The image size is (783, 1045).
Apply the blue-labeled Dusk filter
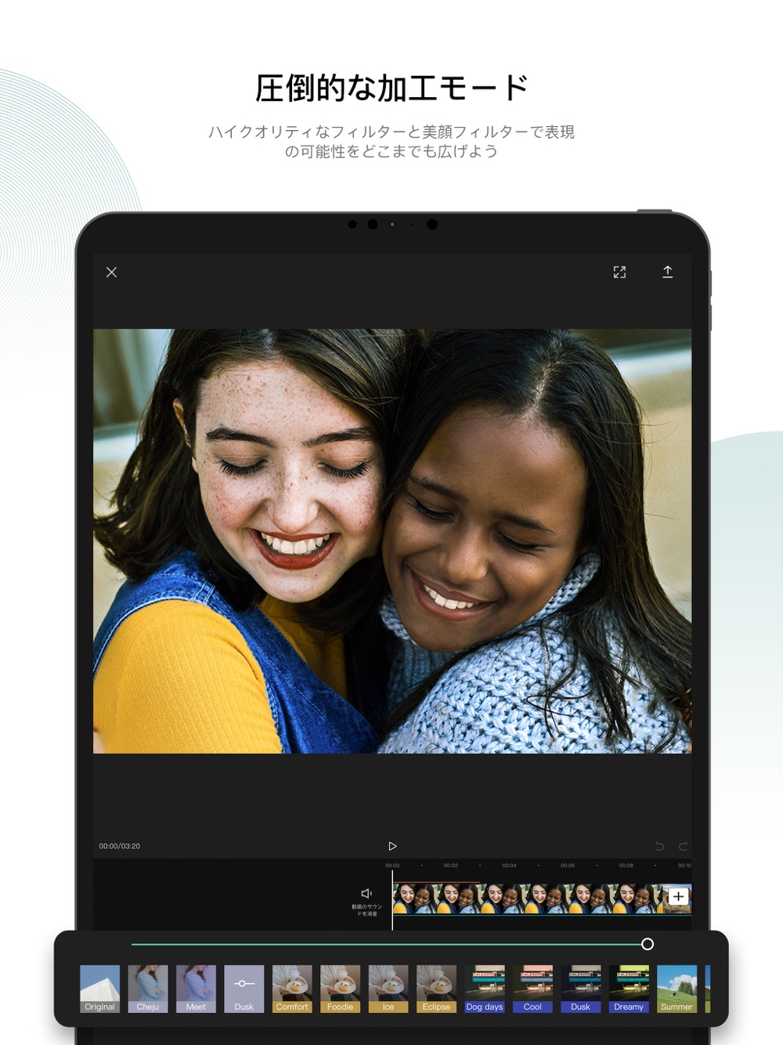(581, 989)
